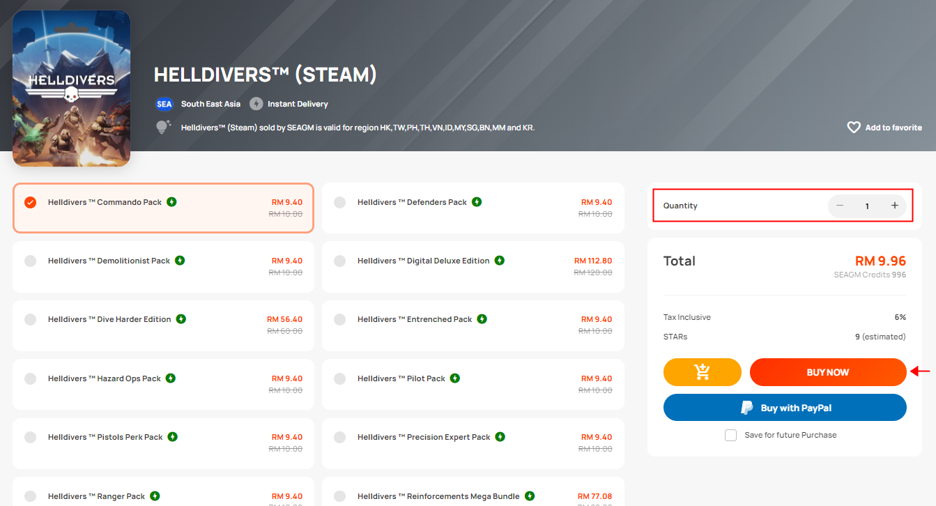Click the Instant Delivery label text
The height and width of the screenshot is (506, 936).
pyautogui.click(x=298, y=104)
